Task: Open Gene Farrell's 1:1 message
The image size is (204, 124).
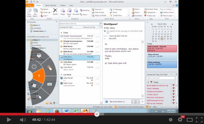Action: (79, 79)
